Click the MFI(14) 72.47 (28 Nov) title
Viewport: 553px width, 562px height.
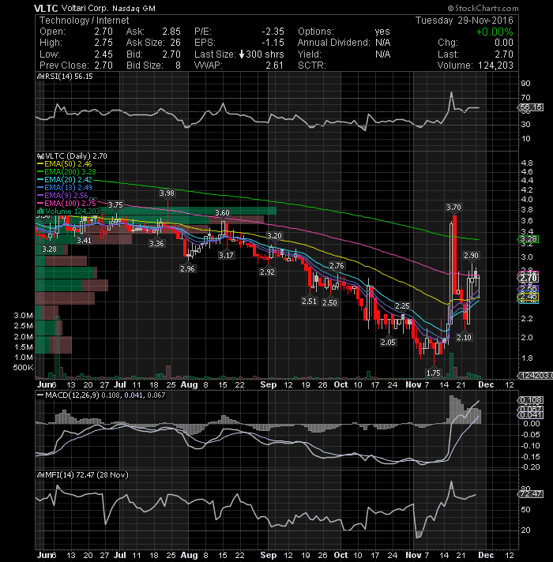coord(87,475)
